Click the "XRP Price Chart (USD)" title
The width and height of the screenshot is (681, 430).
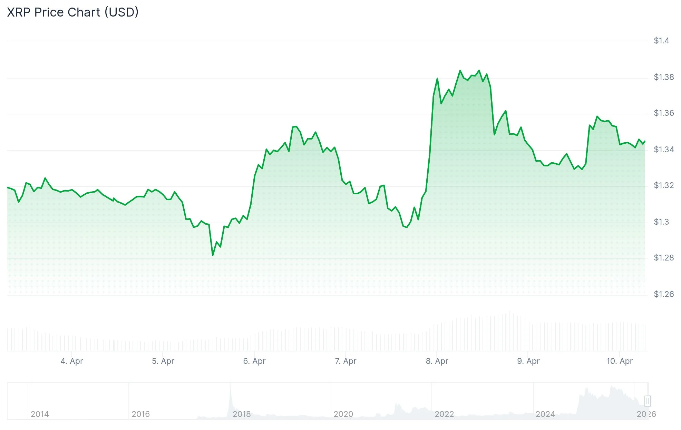(73, 12)
